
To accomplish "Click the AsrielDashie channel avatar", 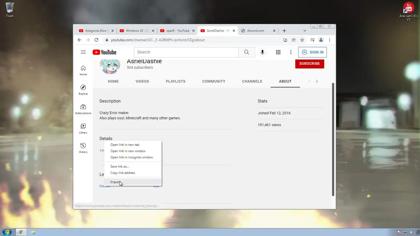I will click(x=110, y=66).
